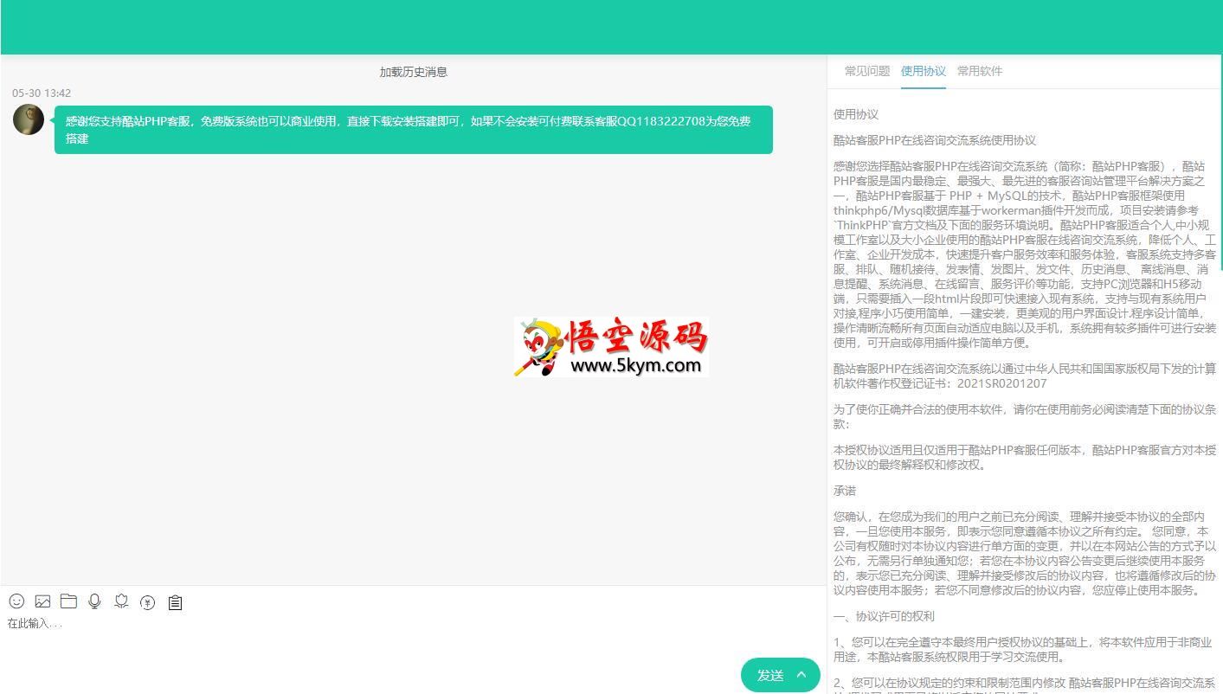
Task: Click the clipboard message form icon
Action: pos(175,602)
